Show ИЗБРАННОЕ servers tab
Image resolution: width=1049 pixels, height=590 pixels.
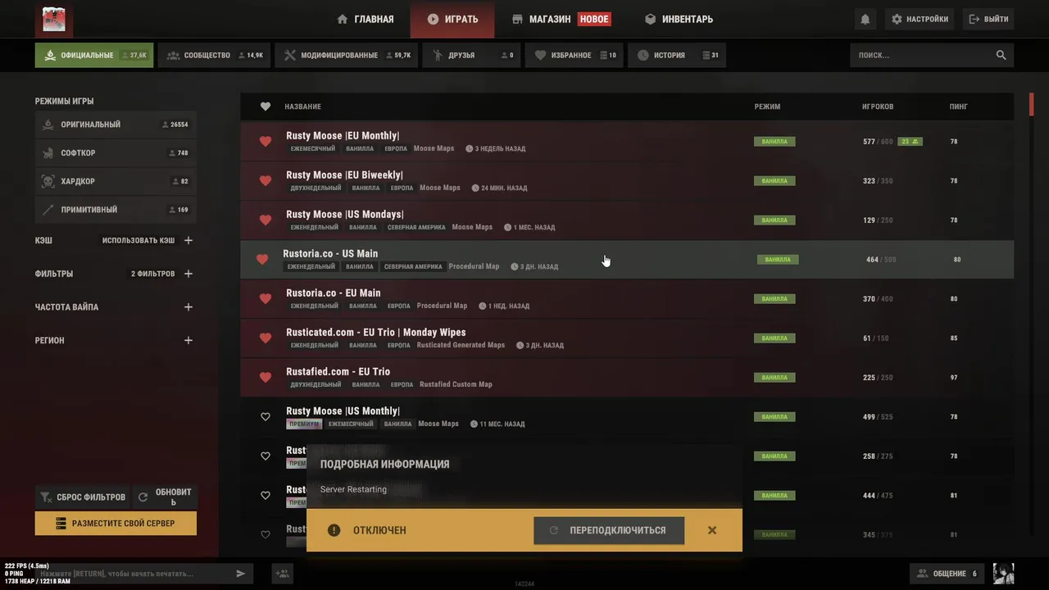coord(574,55)
